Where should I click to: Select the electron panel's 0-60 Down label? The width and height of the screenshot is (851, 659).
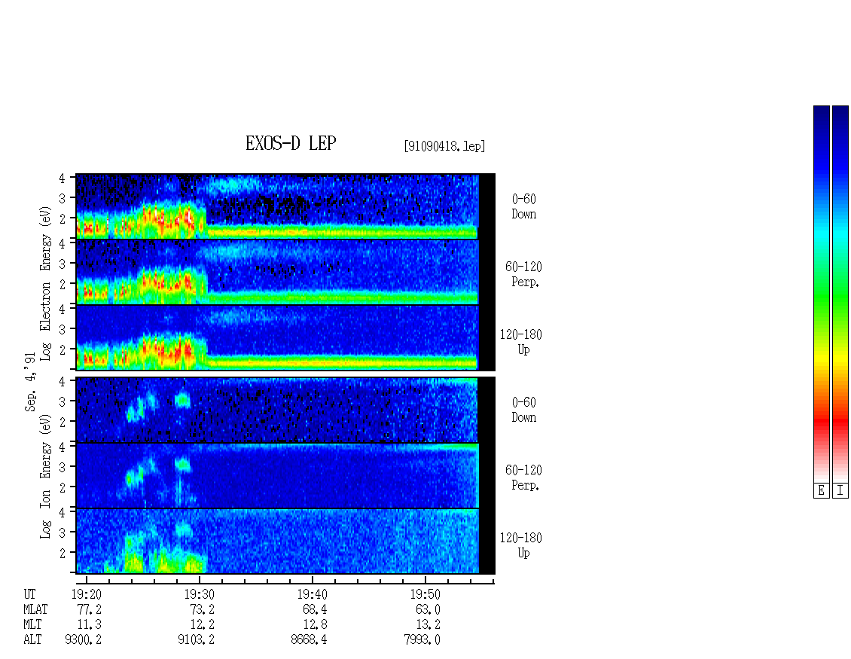point(523,206)
